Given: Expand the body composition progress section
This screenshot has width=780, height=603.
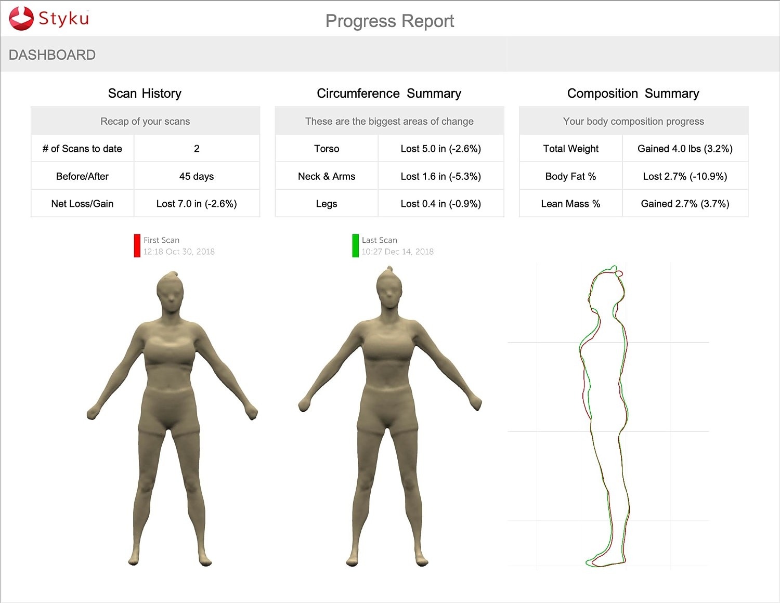Looking at the screenshot, I should pos(633,121).
